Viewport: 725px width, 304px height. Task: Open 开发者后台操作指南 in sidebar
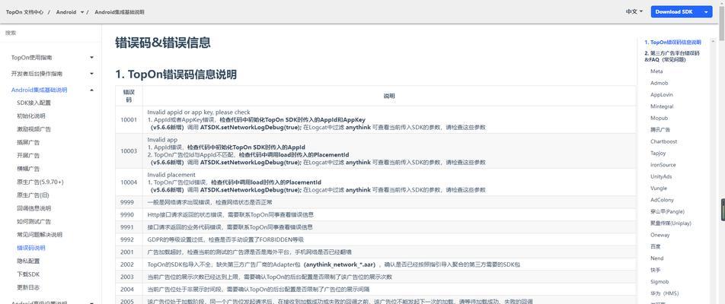tap(37, 74)
